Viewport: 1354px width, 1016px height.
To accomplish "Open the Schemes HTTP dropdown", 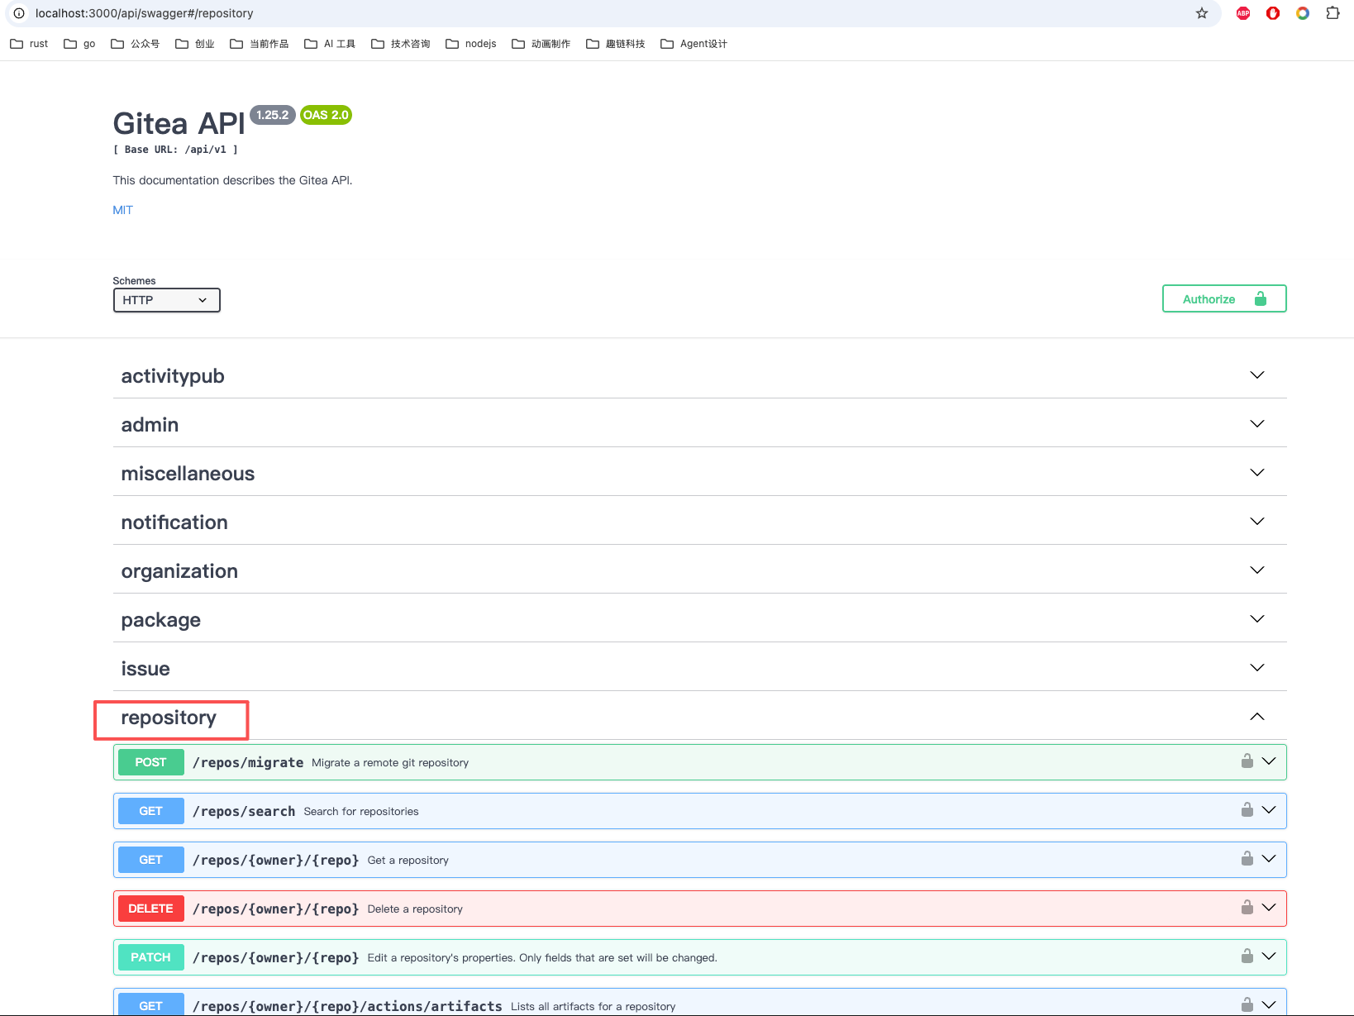I will point(166,300).
